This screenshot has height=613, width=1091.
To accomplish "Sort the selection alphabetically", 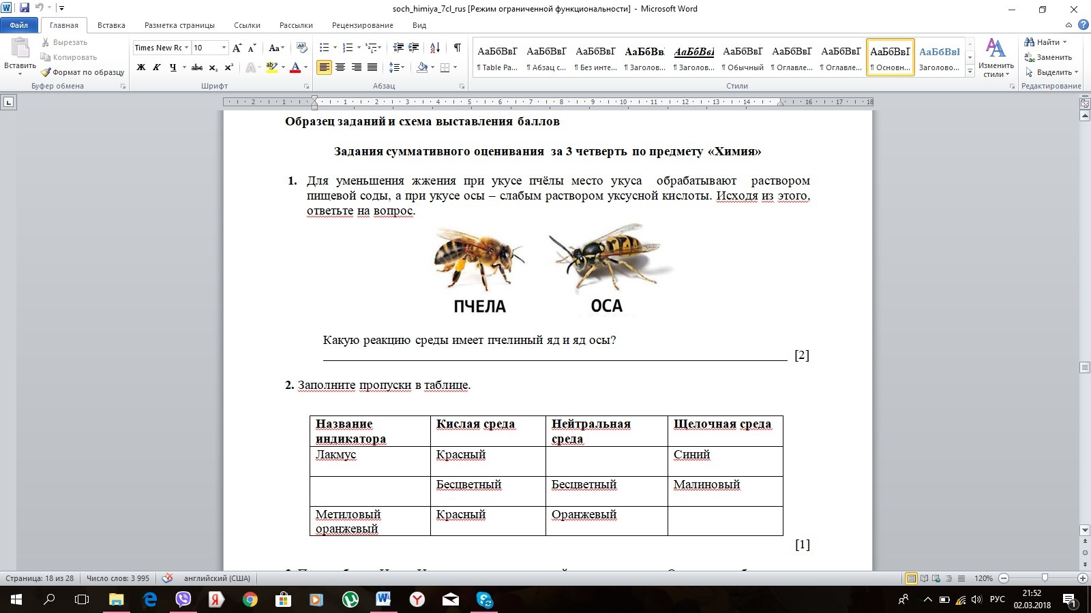I will [435, 48].
